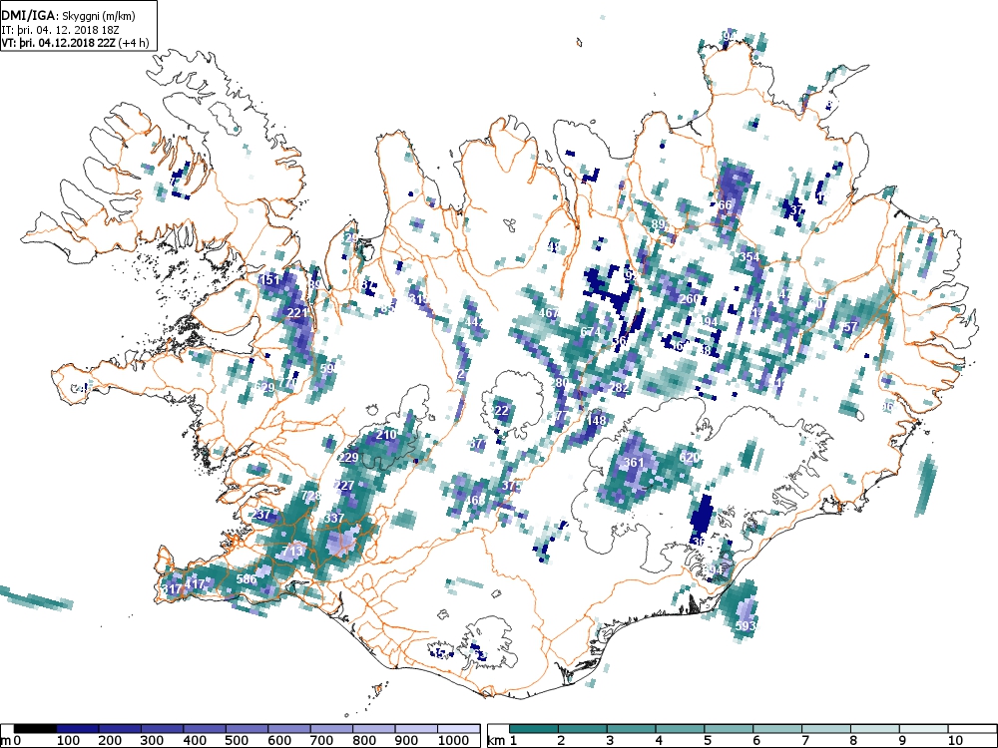Click the title text 'DMI/IGA: Skyggni (m/km)'
Screen dimensions: 998x748
click(68, 16)
